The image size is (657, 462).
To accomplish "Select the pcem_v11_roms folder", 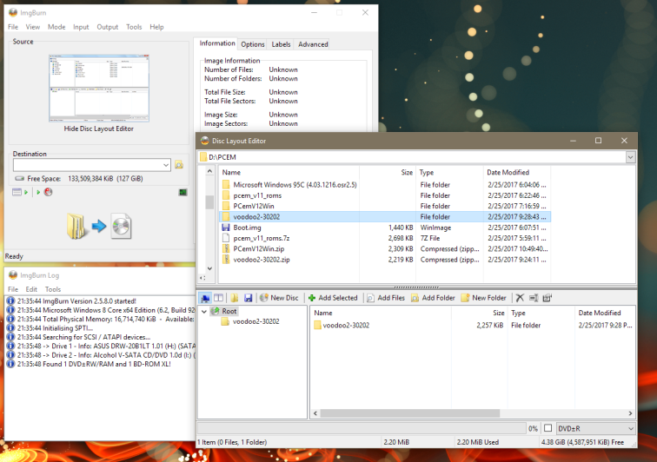I will (x=385, y=195).
